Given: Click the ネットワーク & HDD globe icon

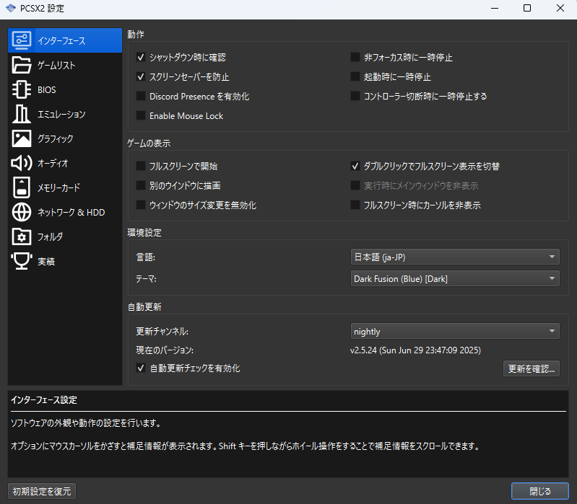Looking at the screenshot, I should coord(22,212).
